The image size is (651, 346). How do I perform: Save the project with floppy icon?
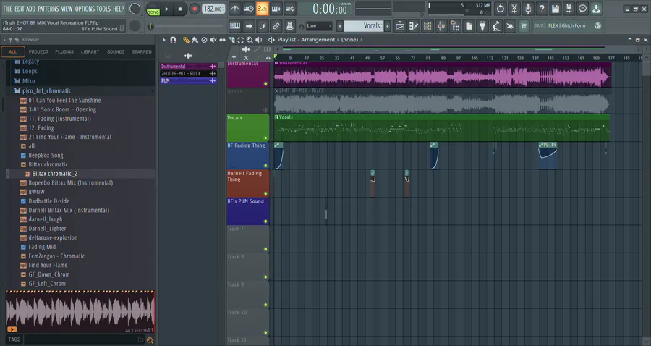pyautogui.click(x=555, y=9)
